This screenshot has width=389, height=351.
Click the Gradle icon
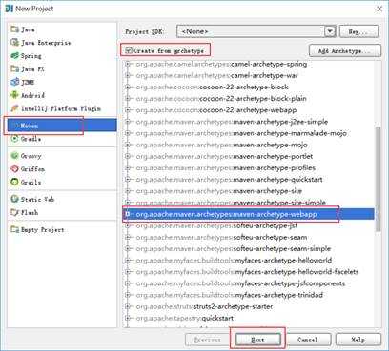pos(14,139)
